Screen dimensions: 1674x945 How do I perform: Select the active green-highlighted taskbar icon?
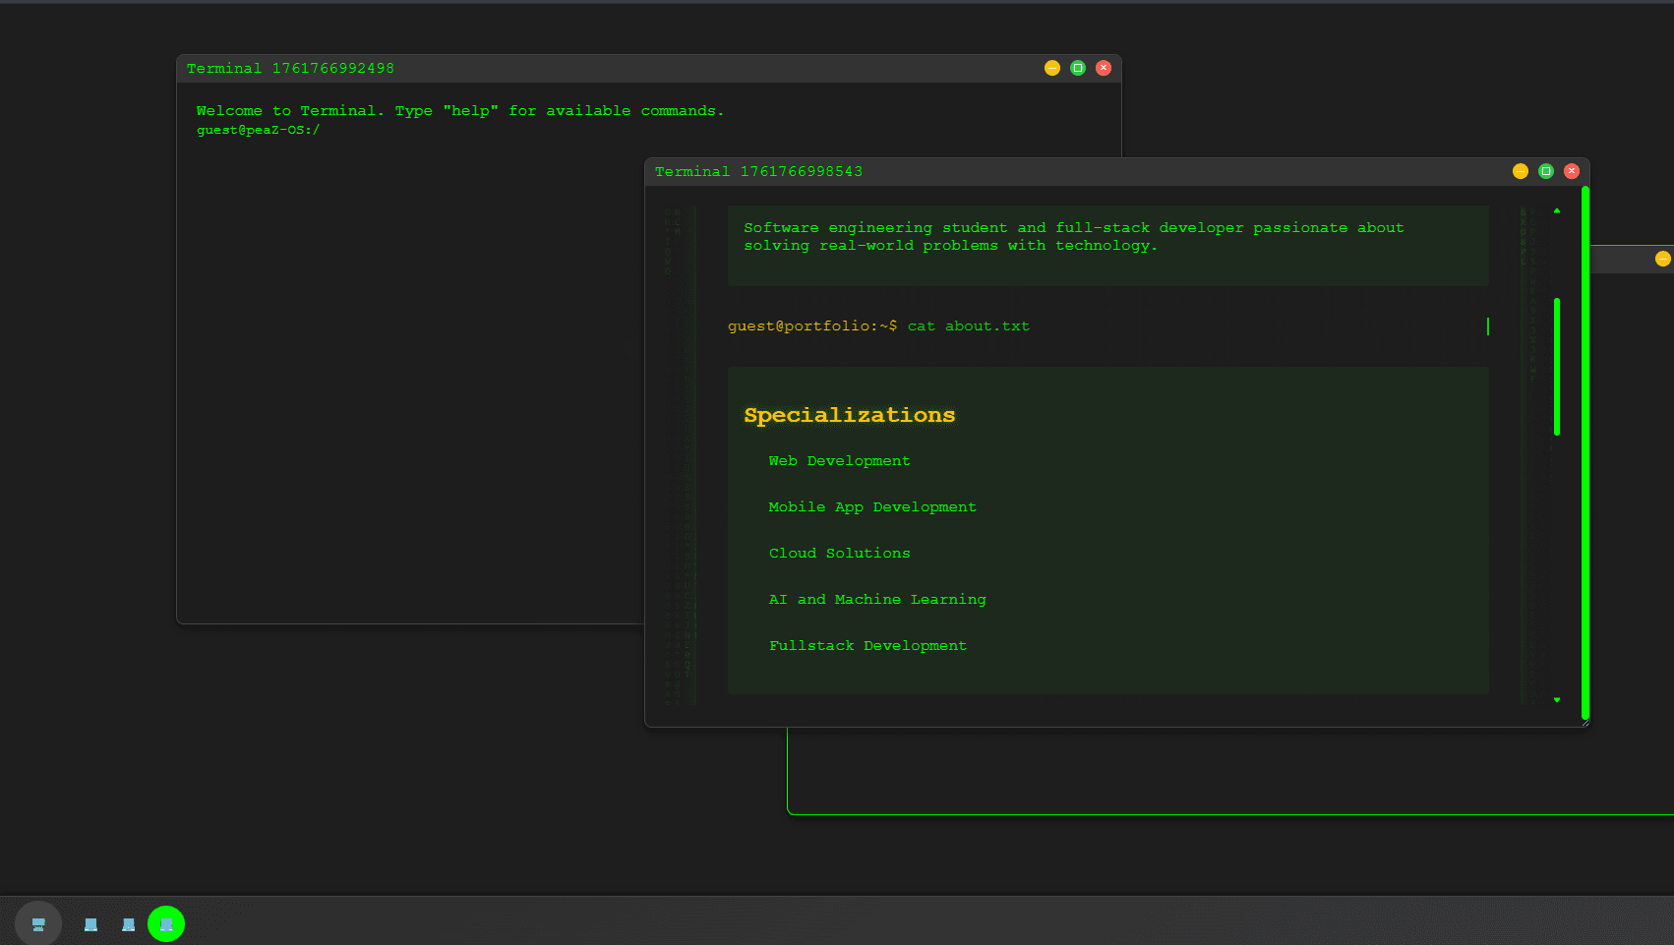(166, 923)
